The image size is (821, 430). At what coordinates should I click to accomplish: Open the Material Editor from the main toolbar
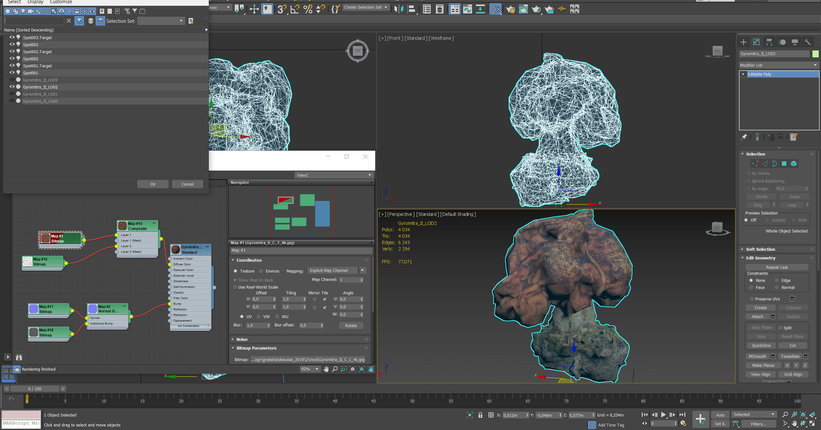coord(495,9)
